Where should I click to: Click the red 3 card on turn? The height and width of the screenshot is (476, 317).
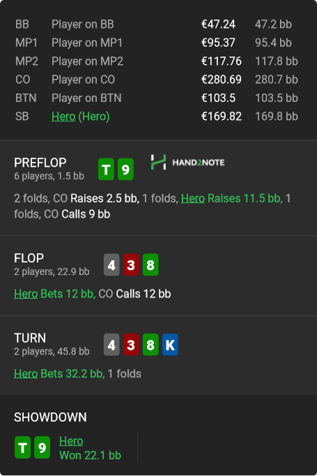click(x=131, y=345)
